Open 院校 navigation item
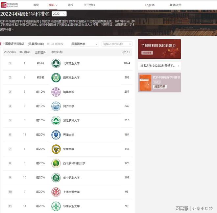The image size is (217, 213). pyautogui.click(x=70, y=5)
